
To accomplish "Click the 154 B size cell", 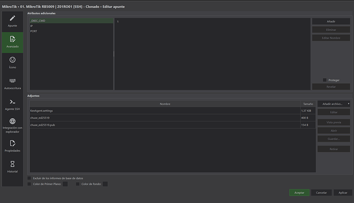I will [308, 125].
